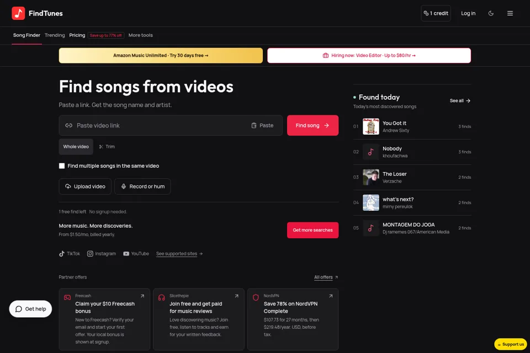This screenshot has width=530, height=353.
Task: Open More tools menu
Action: point(141,35)
